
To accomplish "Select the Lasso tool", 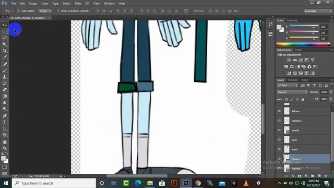I will click(5, 38).
